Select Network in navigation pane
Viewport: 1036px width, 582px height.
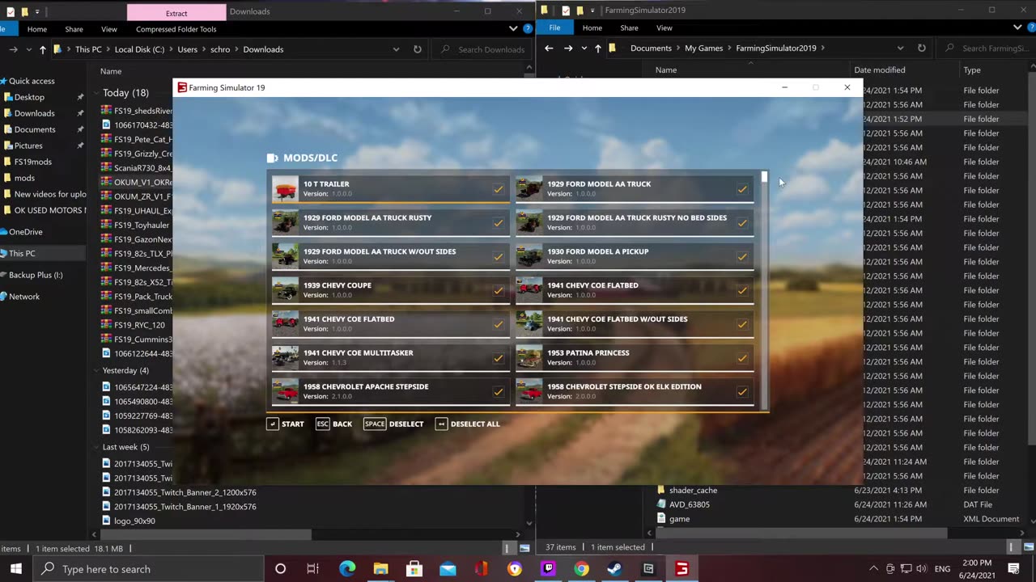point(24,297)
